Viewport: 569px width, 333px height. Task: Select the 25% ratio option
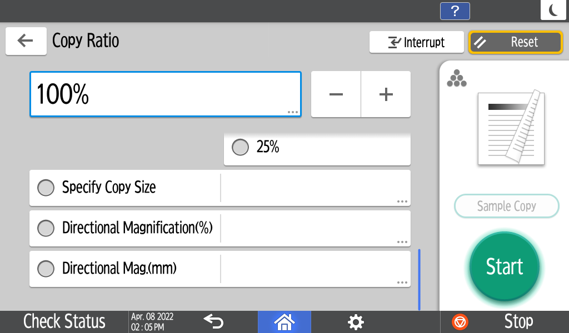tap(240, 147)
